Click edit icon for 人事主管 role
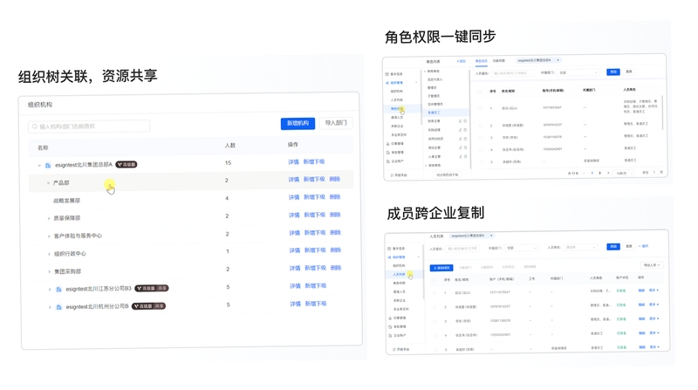The image size is (698, 390). tap(461, 156)
